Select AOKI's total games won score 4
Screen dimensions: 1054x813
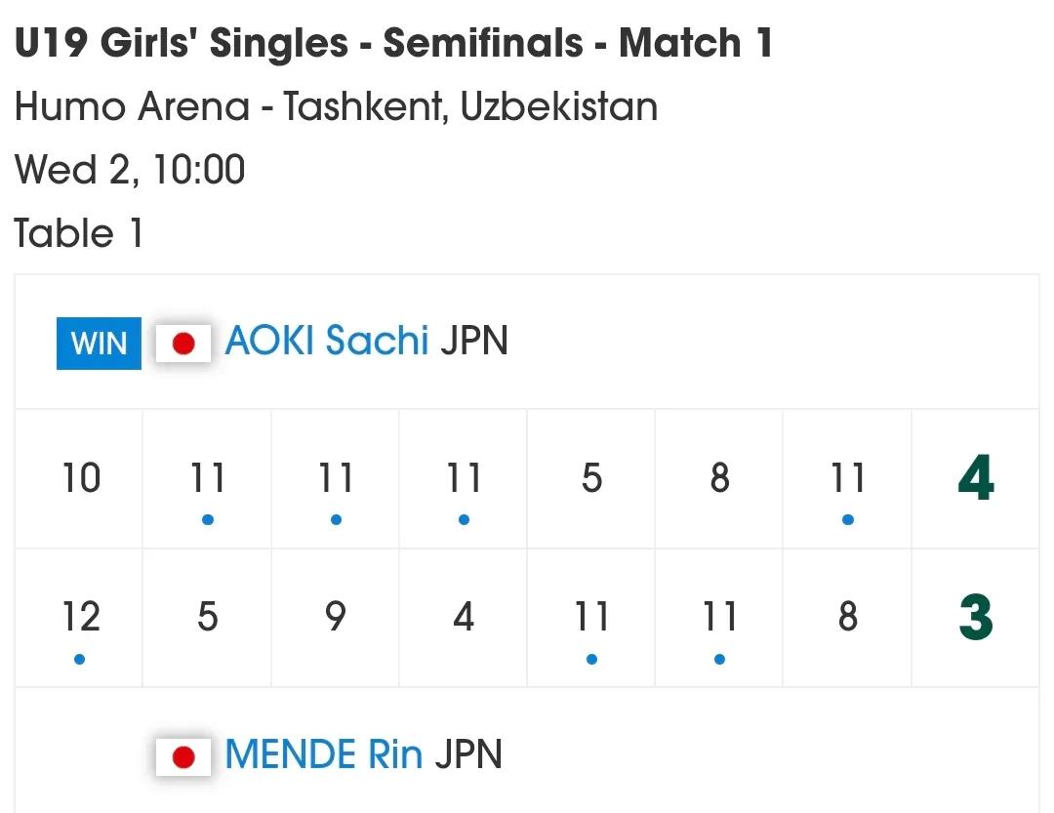pos(976,478)
